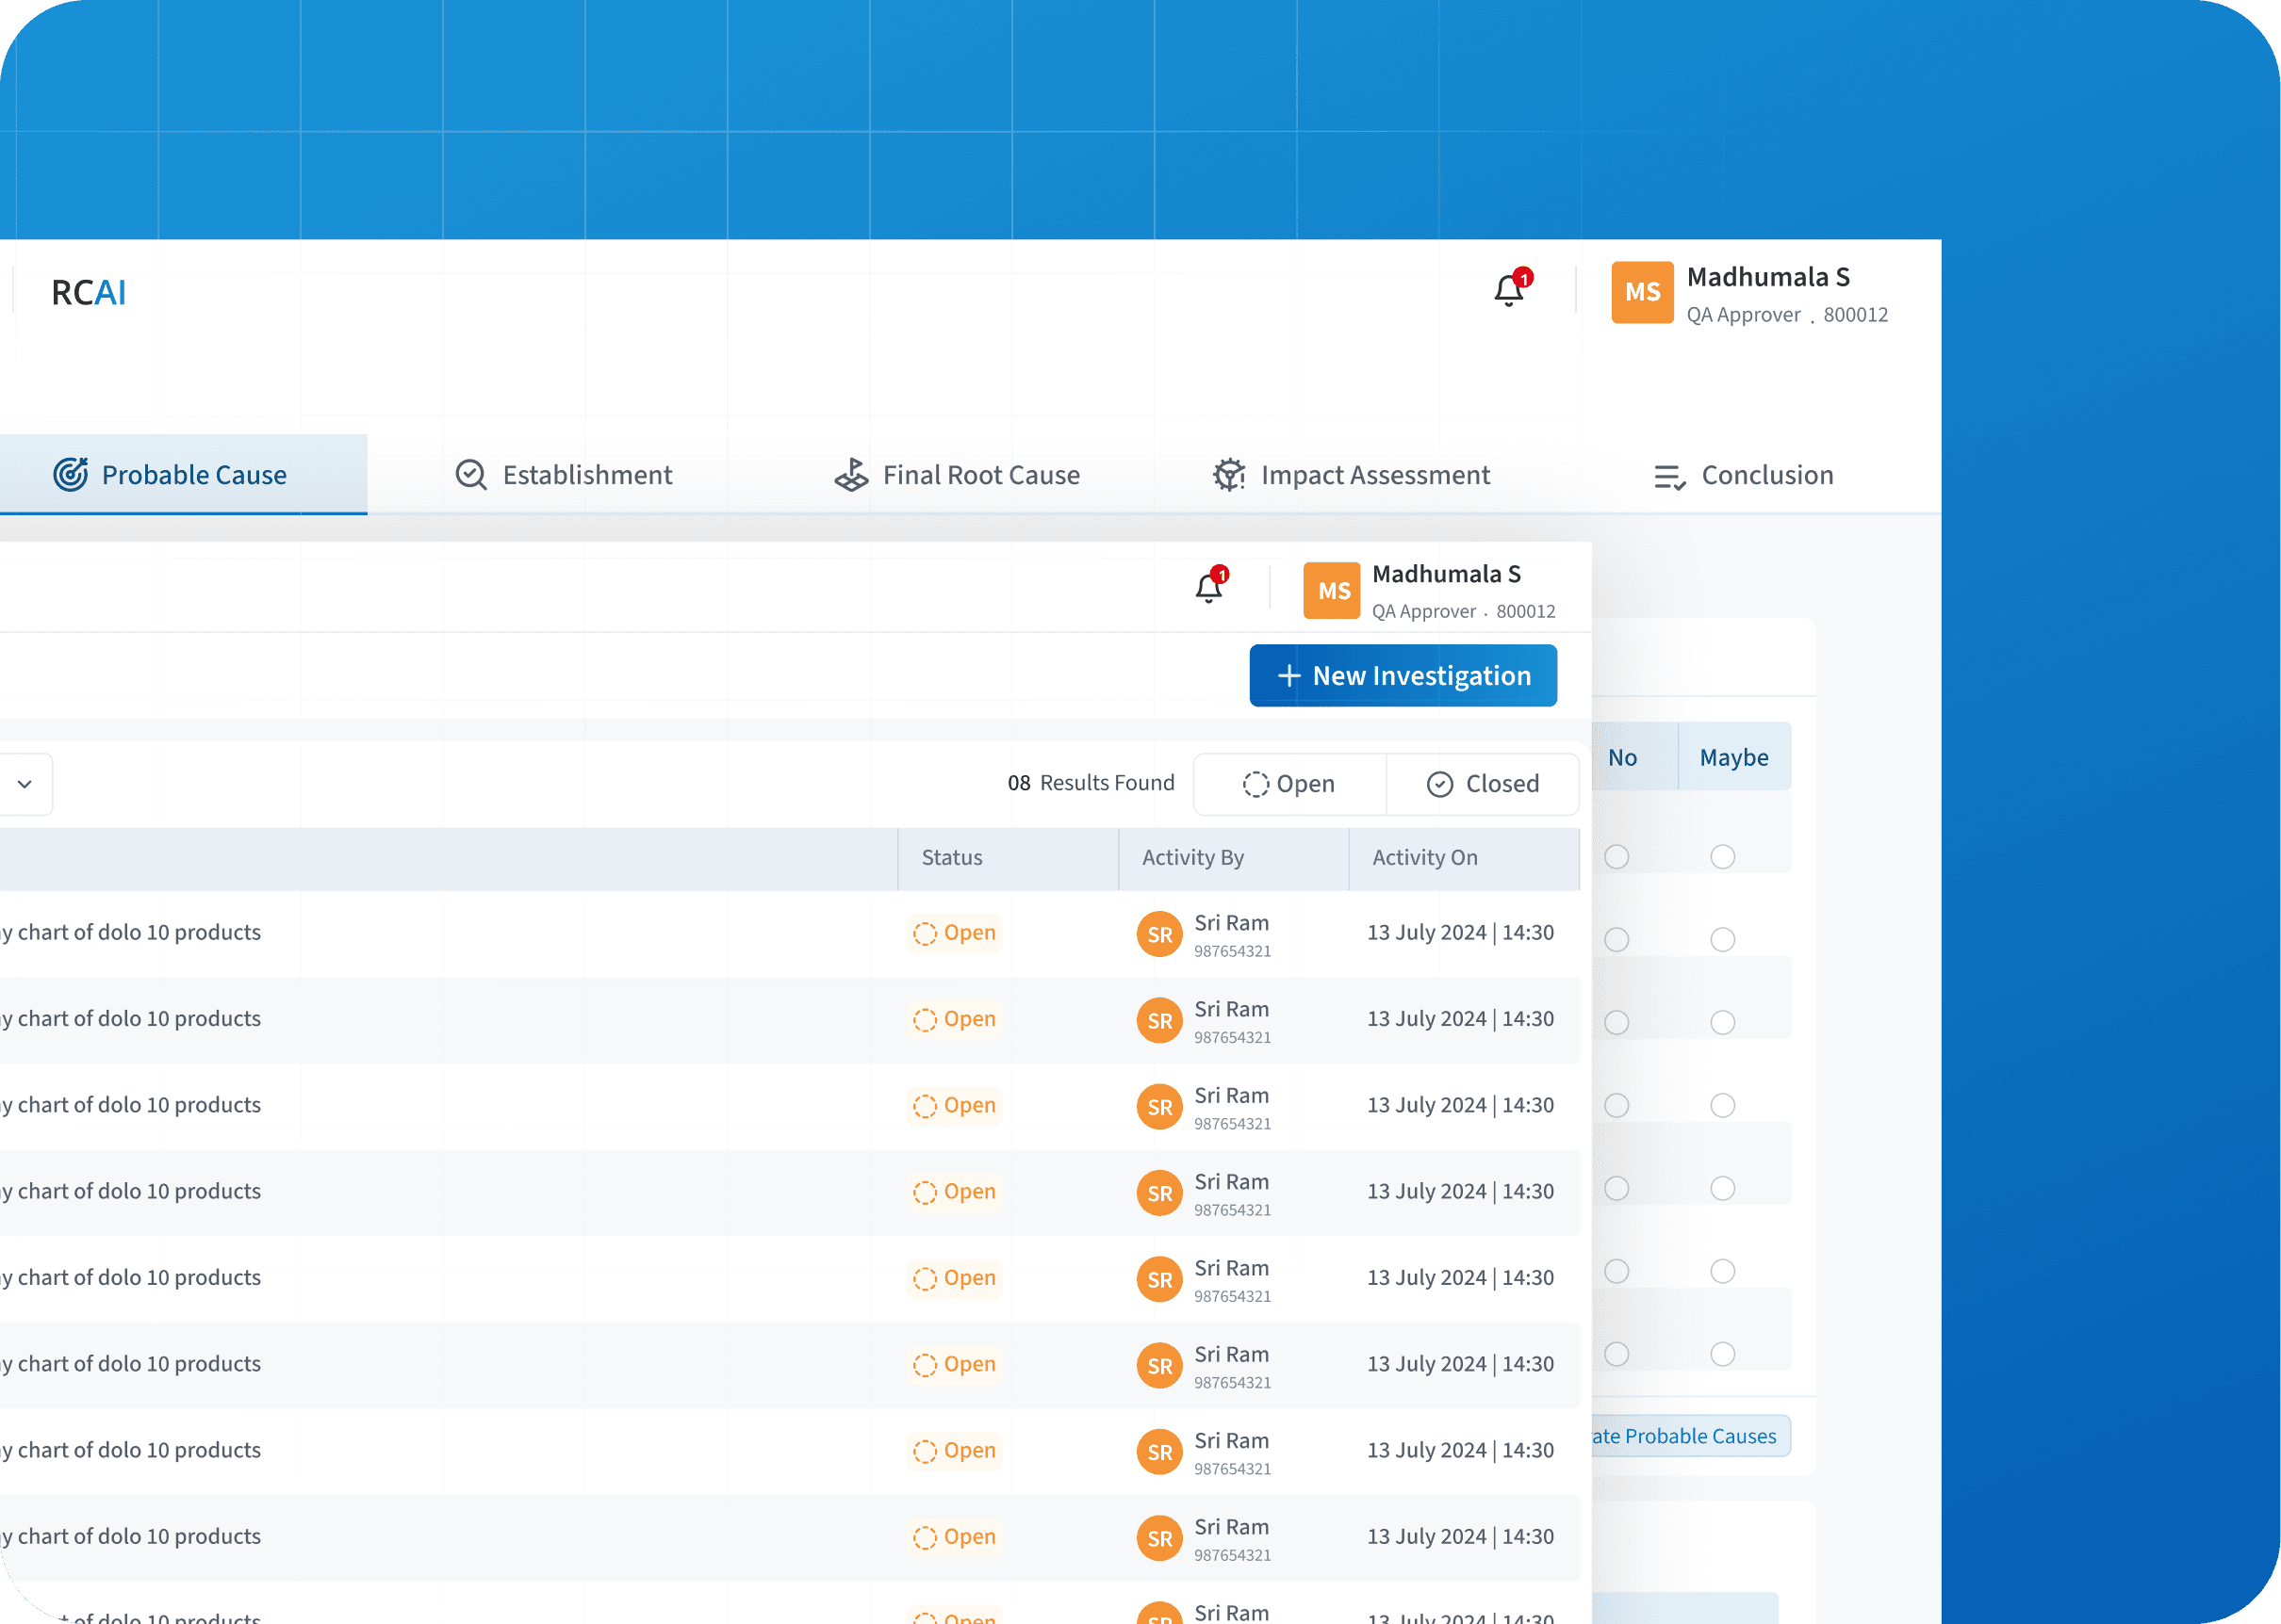2281x1624 pixels.
Task: Select Maybe radio button in first row
Action: coord(1721,857)
